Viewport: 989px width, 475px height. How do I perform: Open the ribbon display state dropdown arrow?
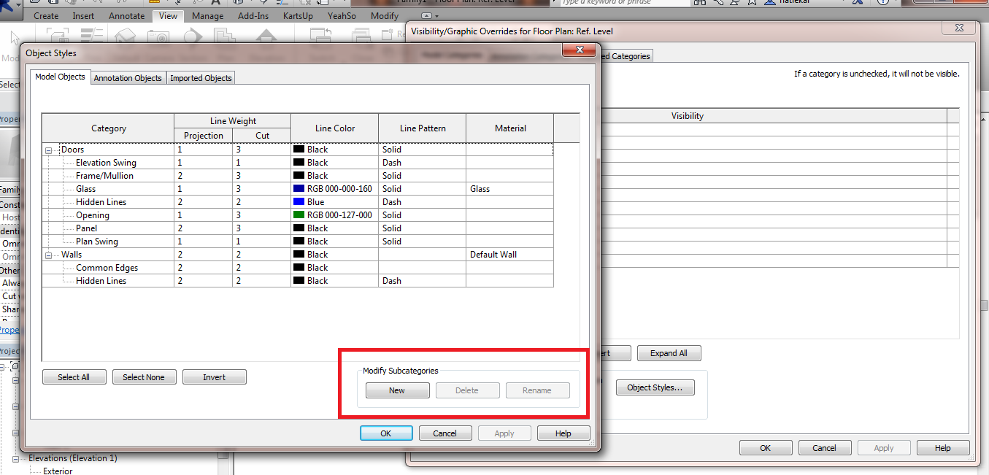coord(436,16)
